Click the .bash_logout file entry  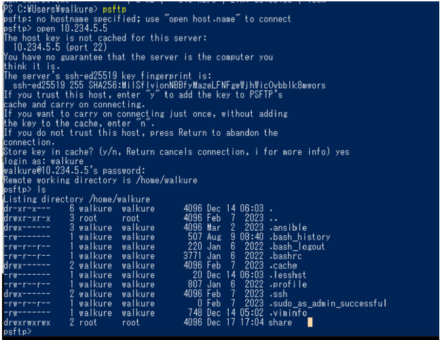297,247
